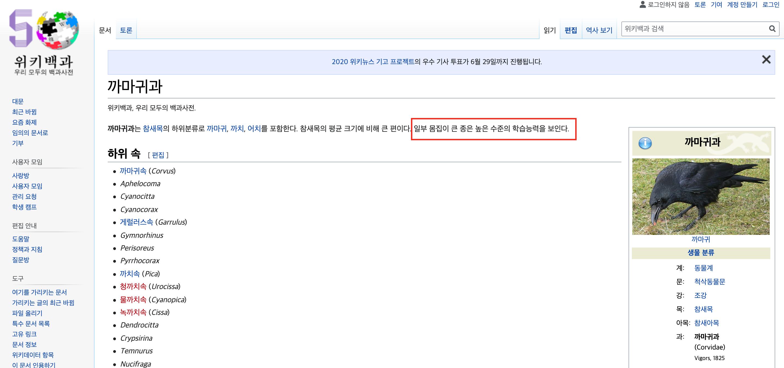Open the crow photo thumbnail
This screenshot has width=784, height=368.
point(700,196)
